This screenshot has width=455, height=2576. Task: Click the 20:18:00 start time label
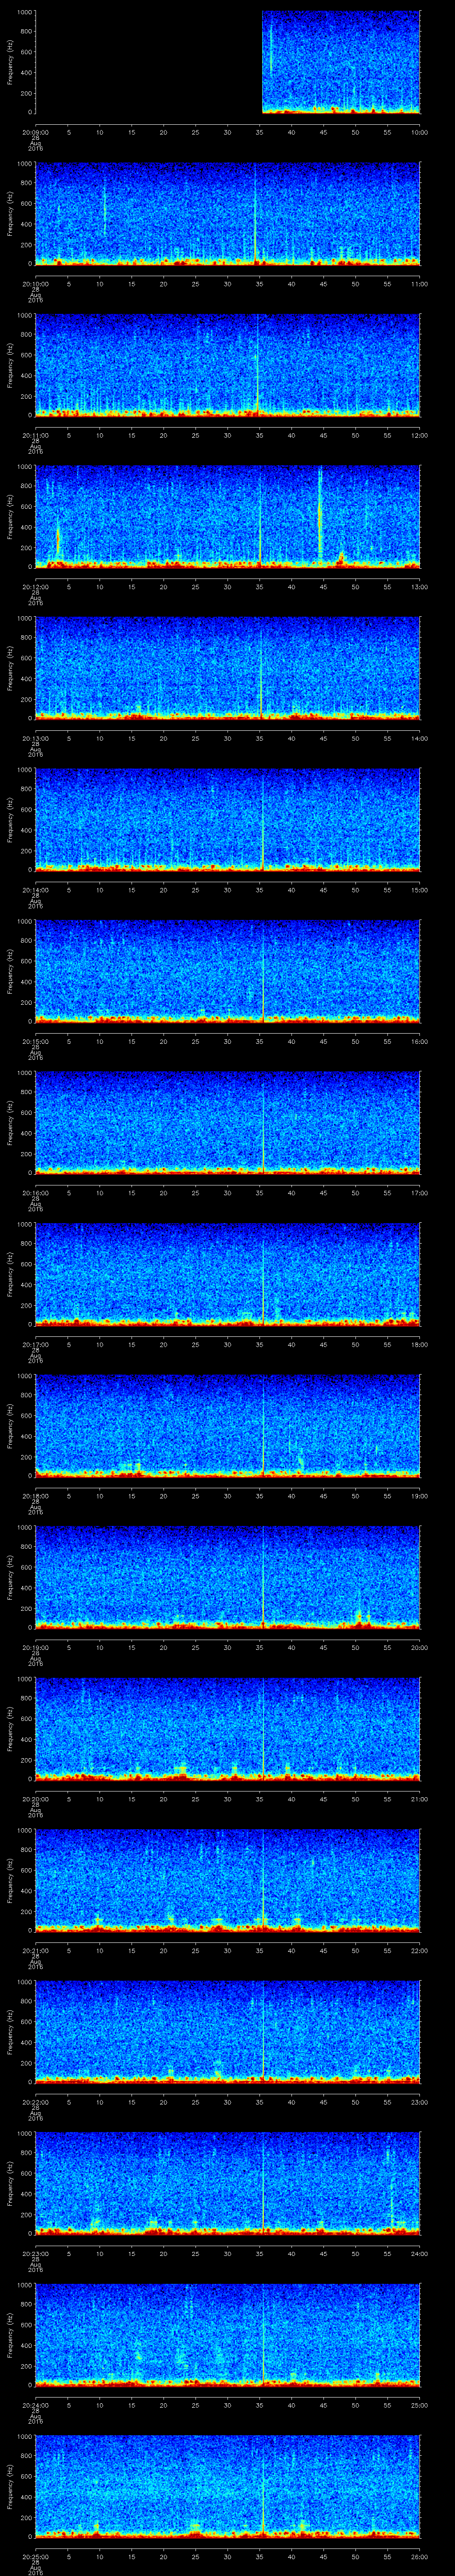(35, 1496)
